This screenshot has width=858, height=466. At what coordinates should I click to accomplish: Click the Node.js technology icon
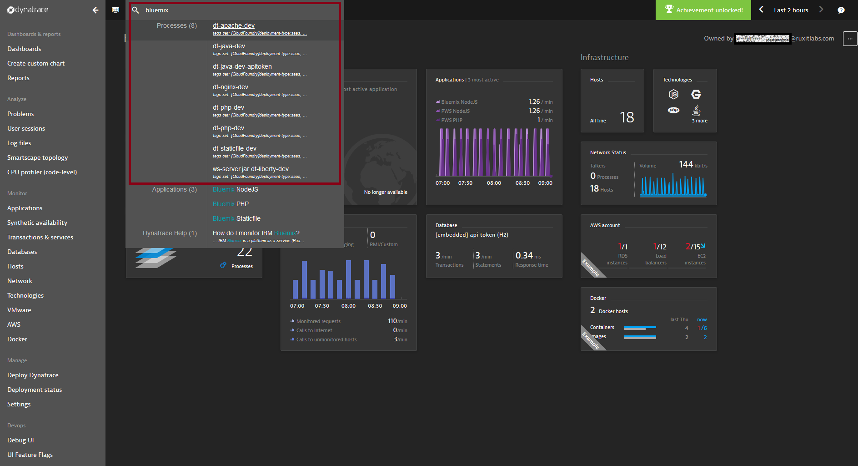(673, 94)
